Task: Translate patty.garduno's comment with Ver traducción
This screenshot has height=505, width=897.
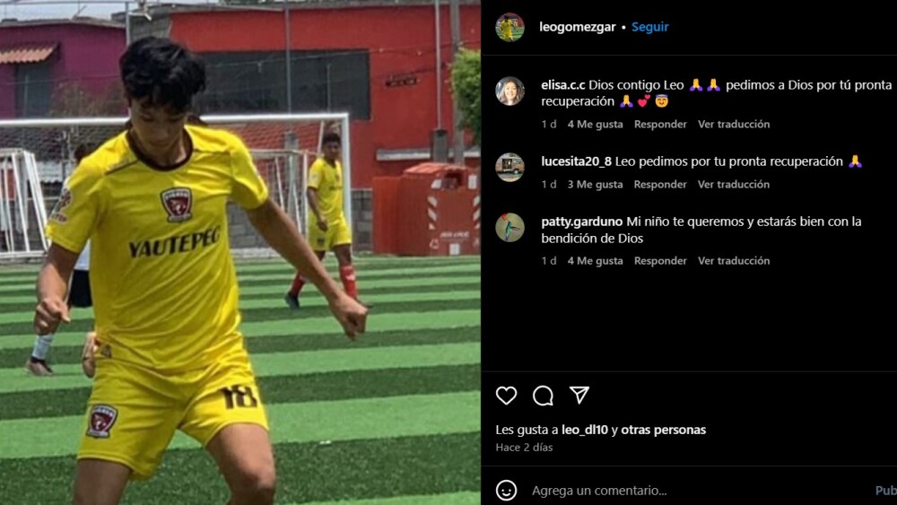Action: [734, 261]
